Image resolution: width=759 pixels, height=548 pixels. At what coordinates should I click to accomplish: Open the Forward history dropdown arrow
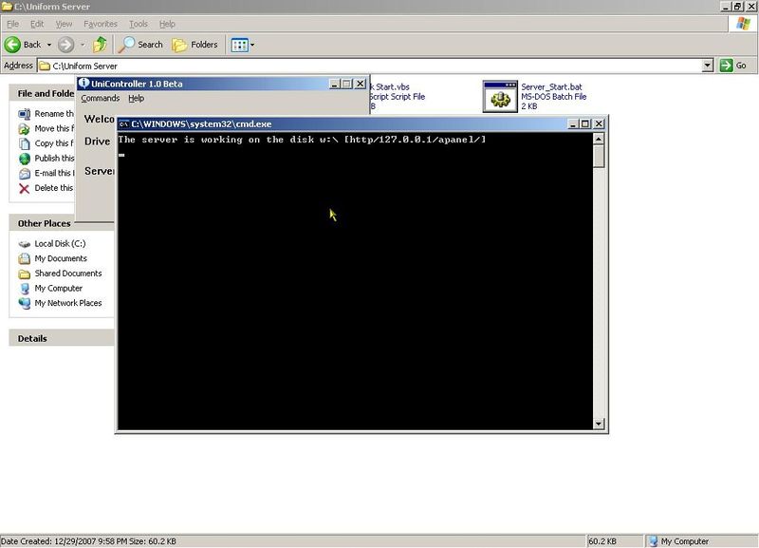83,45
